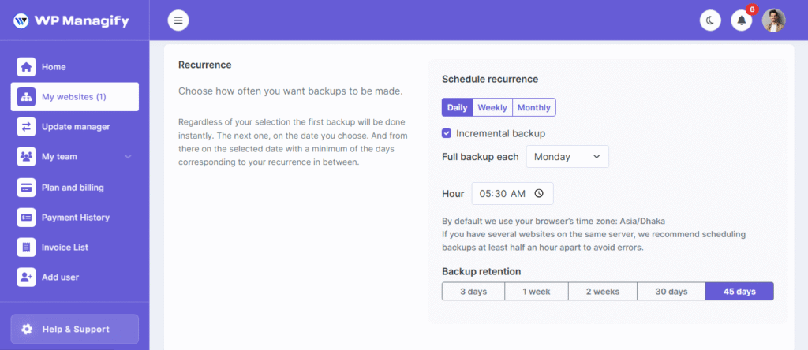Click the Help & Support gear icon
Viewport: 808px width, 350px height.
pyautogui.click(x=27, y=329)
